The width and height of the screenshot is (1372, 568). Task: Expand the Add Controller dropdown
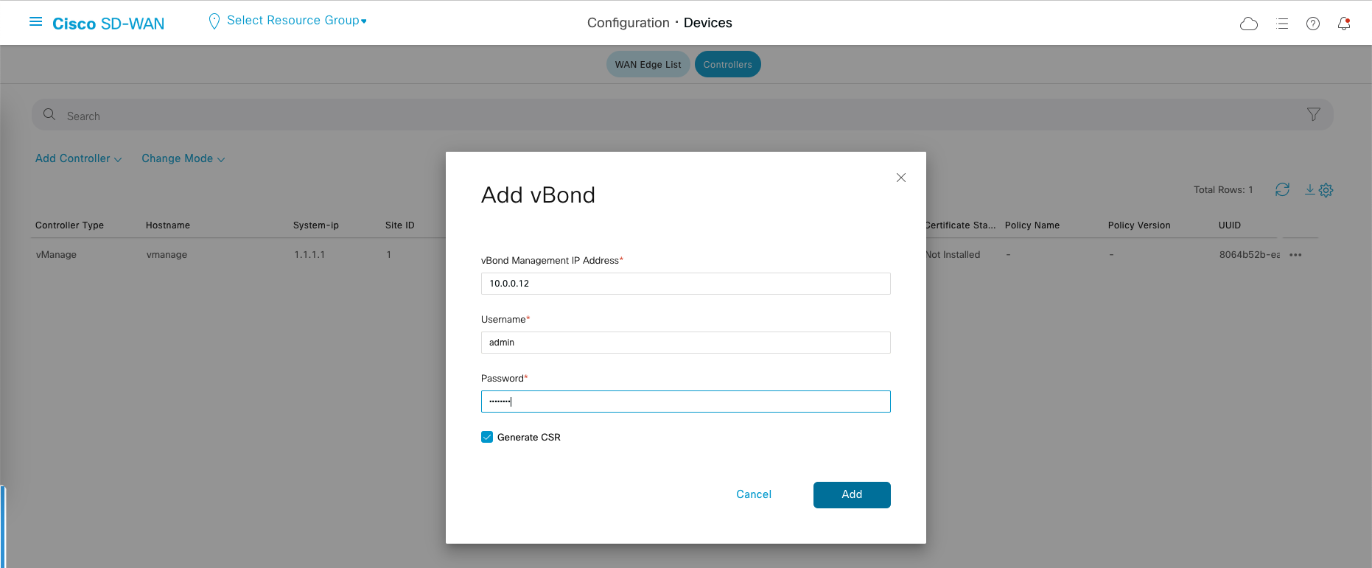[78, 158]
